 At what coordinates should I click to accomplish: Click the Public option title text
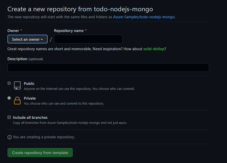coord(29,83)
